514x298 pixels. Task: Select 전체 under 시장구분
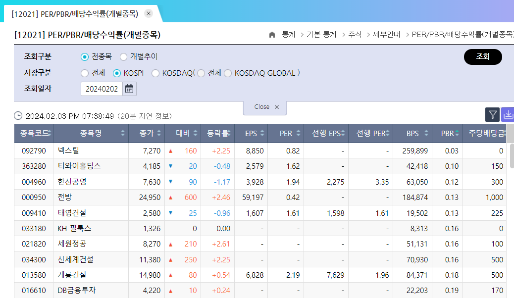(x=85, y=73)
